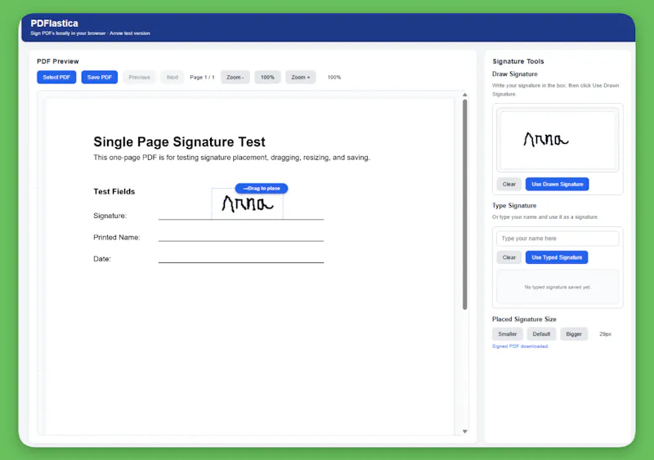The image size is (654, 460).
Task: Click the Printed Name label
Action: tap(117, 237)
